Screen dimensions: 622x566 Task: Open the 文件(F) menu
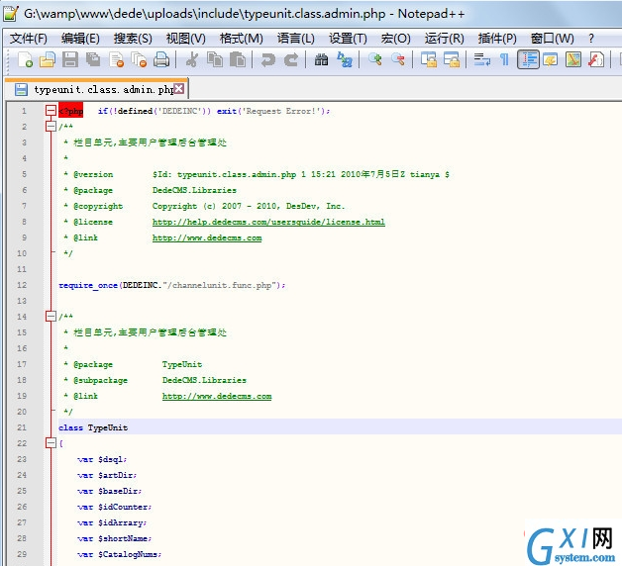[28, 39]
